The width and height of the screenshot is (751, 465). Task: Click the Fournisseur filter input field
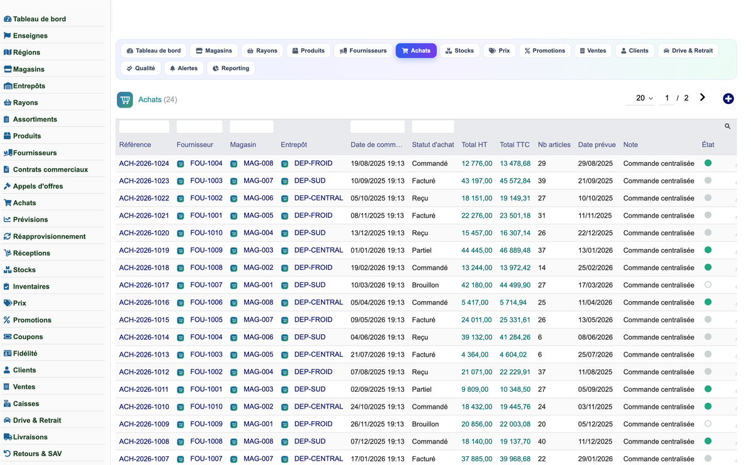point(200,126)
